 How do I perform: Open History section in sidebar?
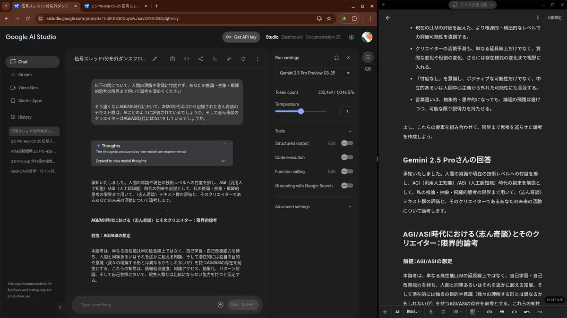33,117
